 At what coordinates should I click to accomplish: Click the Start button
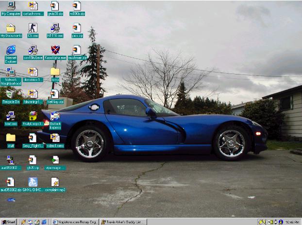[8, 222]
